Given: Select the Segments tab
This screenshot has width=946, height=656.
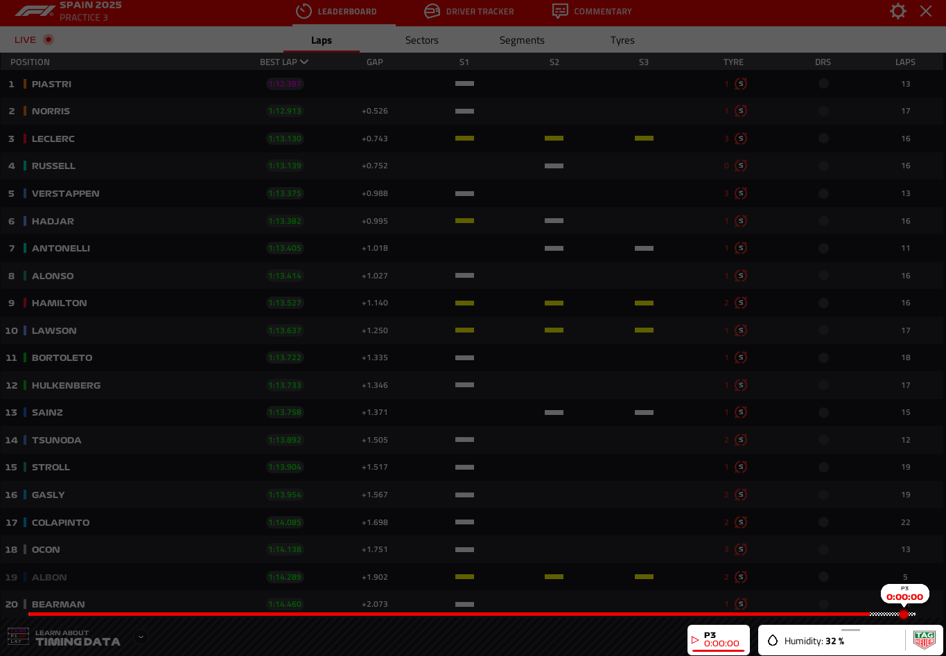Looking at the screenshot, I should coord(522,40).
